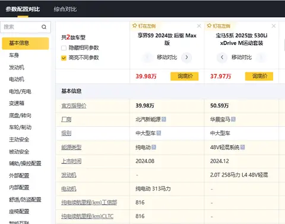Select 被动安全 in the sidebar
Image resolution: width=285 pixels, height=224 pixels.
pyautogui.click(x=19, y=152)
